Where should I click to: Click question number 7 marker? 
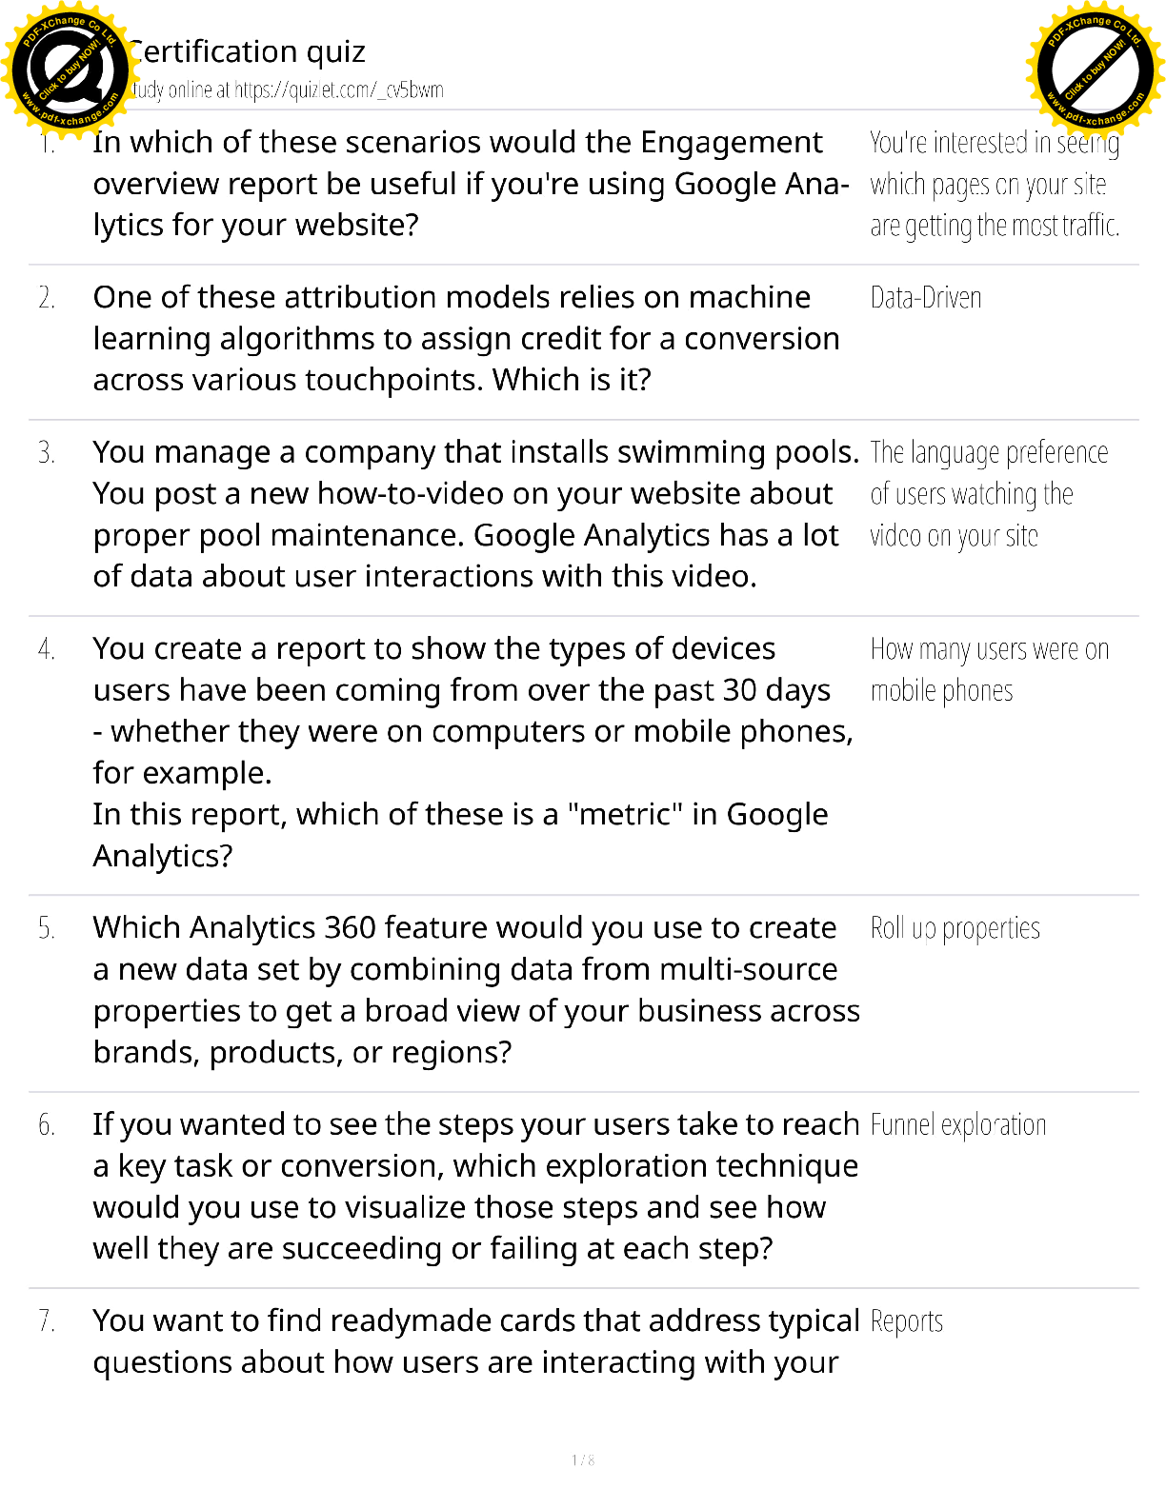pyautogui.click(x=47, y=1322)
